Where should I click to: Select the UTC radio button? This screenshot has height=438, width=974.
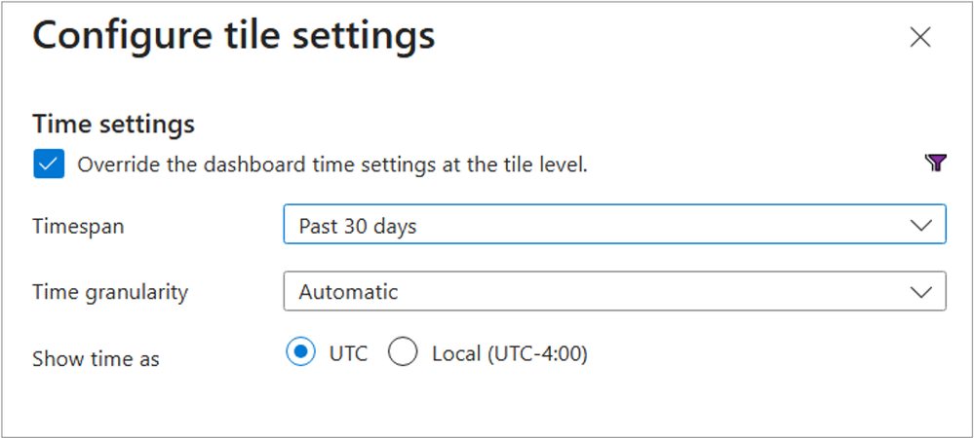(x=301, y=353)
